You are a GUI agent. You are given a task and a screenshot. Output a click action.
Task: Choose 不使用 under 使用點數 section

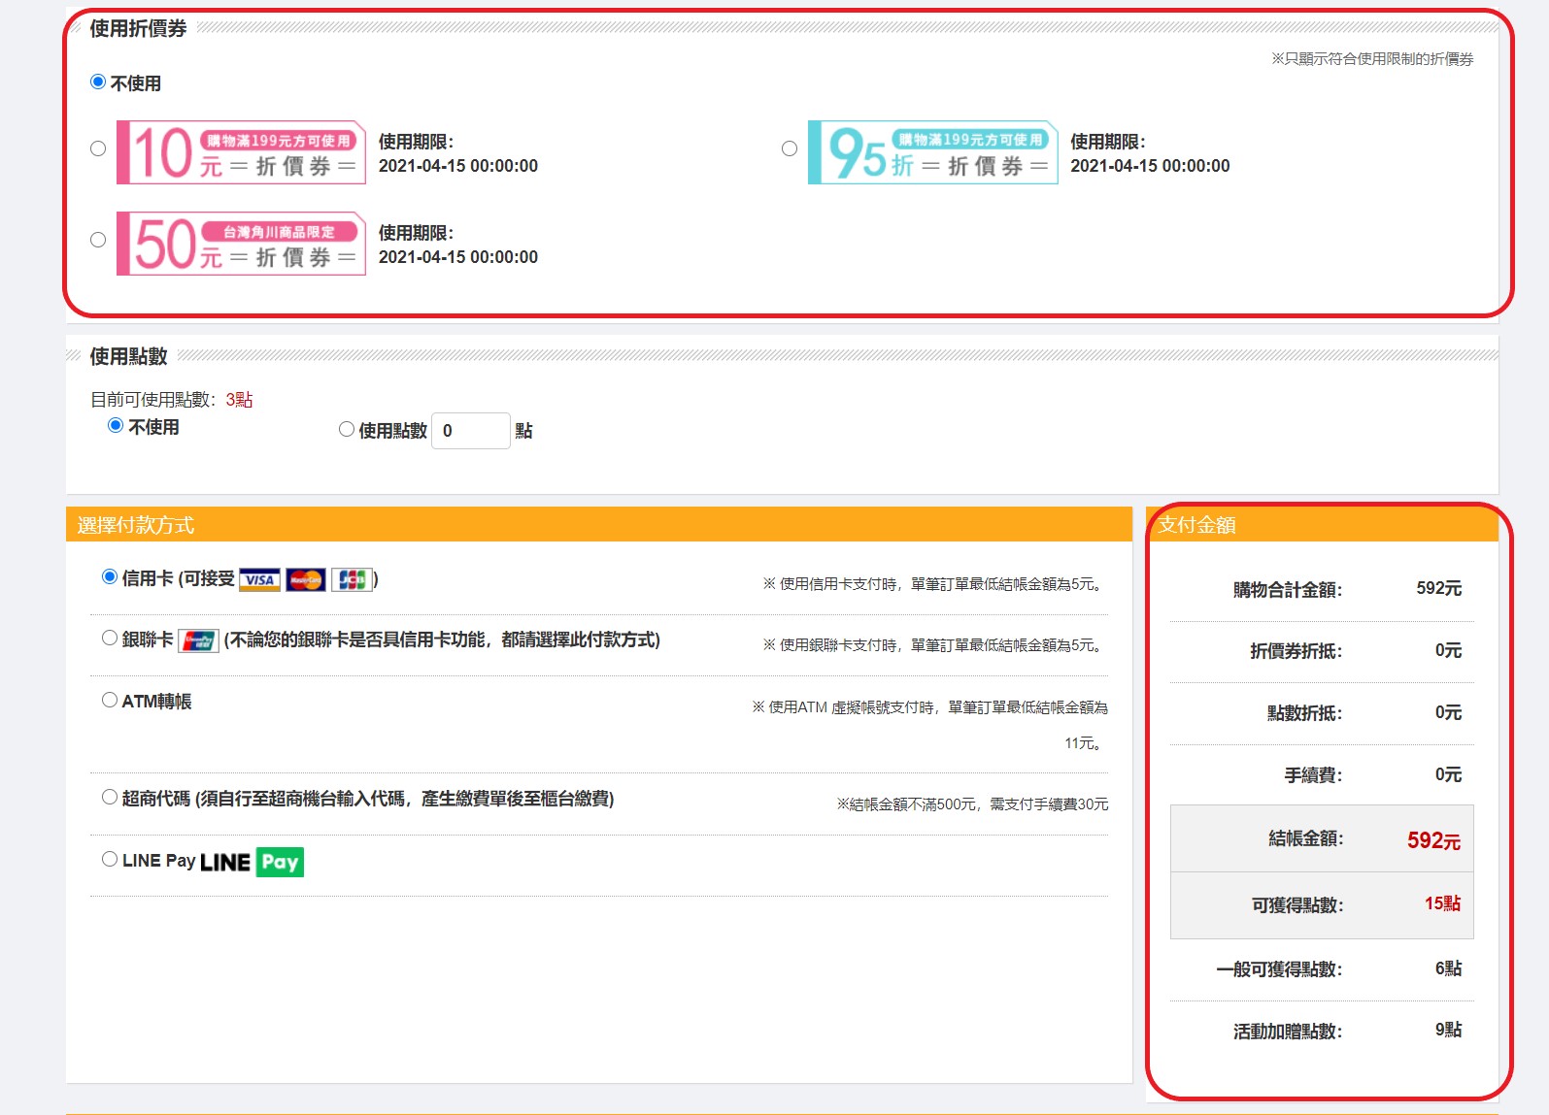coord(116,425)
